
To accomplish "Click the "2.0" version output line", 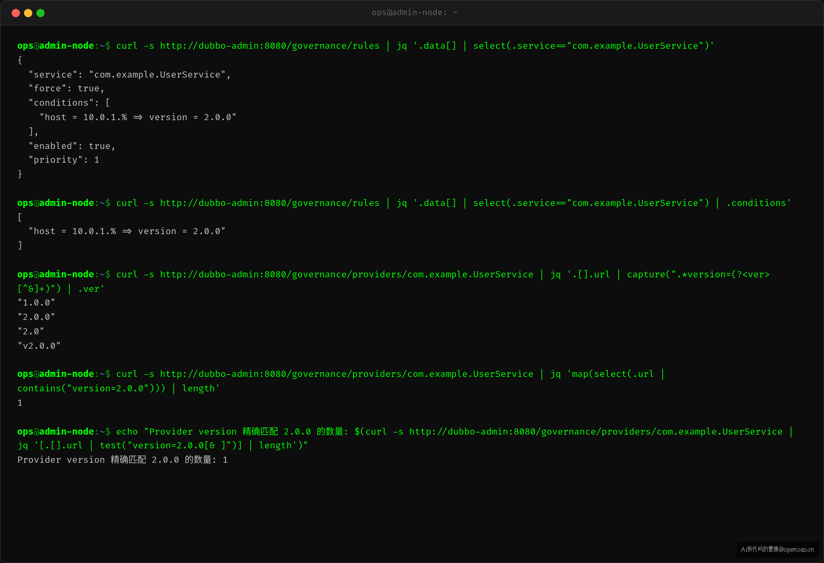I will coord(31,332).
